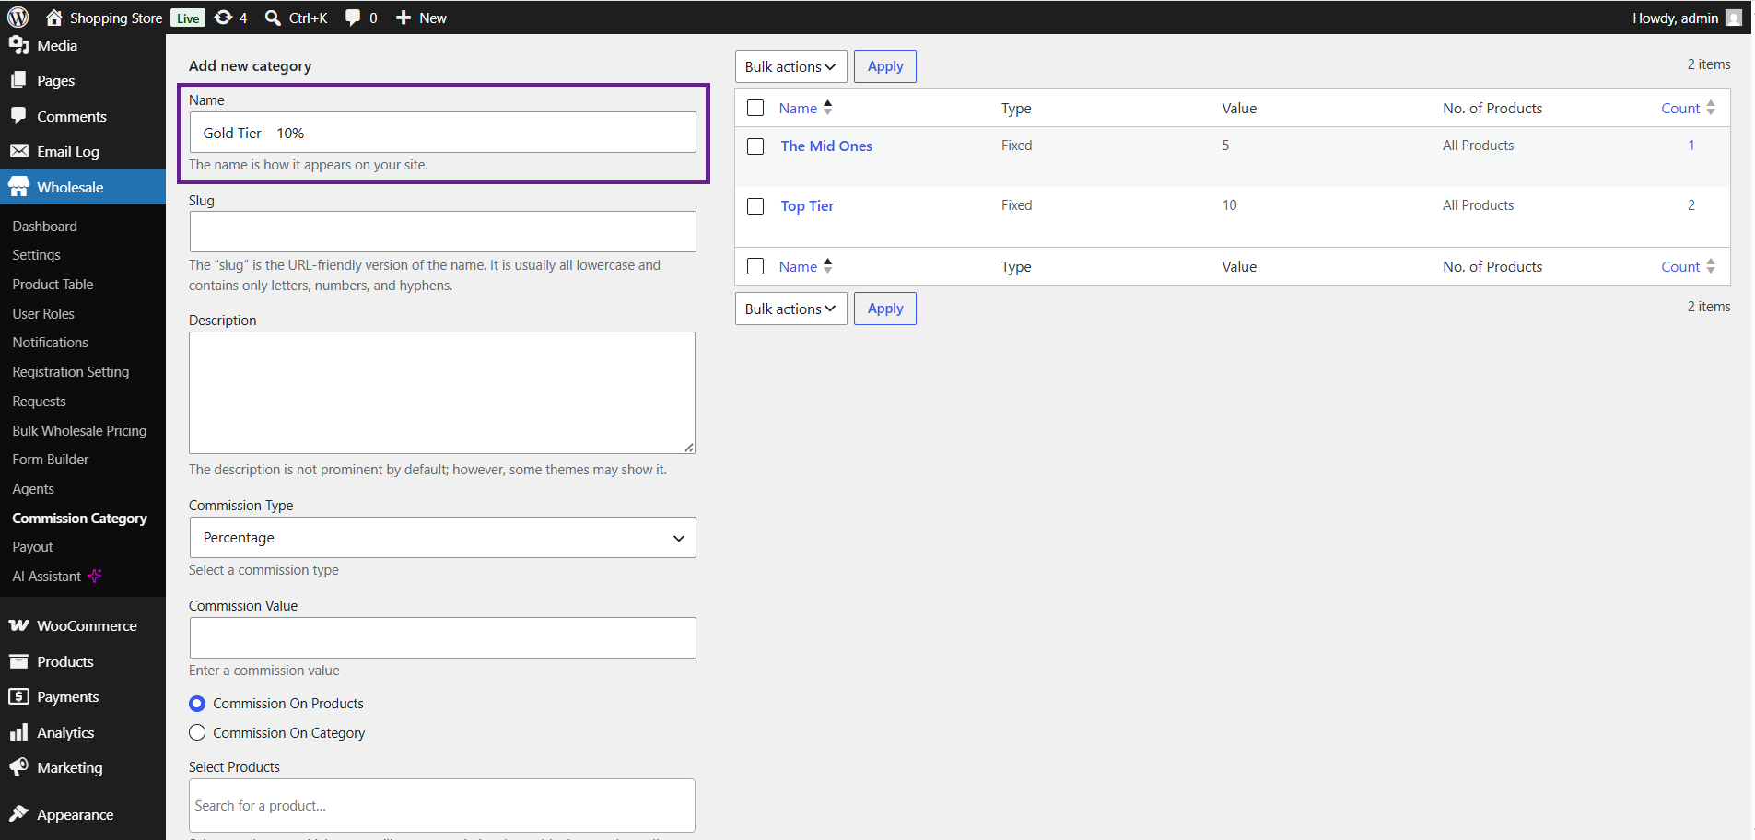Open The Mid Ones category link
The width and height of the screenshot is (1755, 840).
pyautogui.click(x=826, y=146)
